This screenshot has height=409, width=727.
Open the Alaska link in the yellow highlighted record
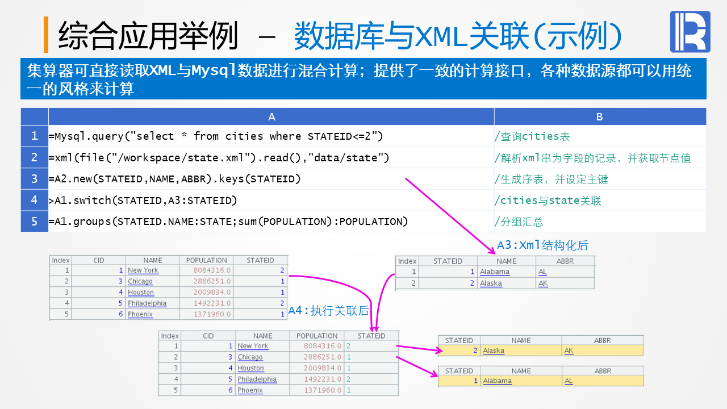click(494, 351)
